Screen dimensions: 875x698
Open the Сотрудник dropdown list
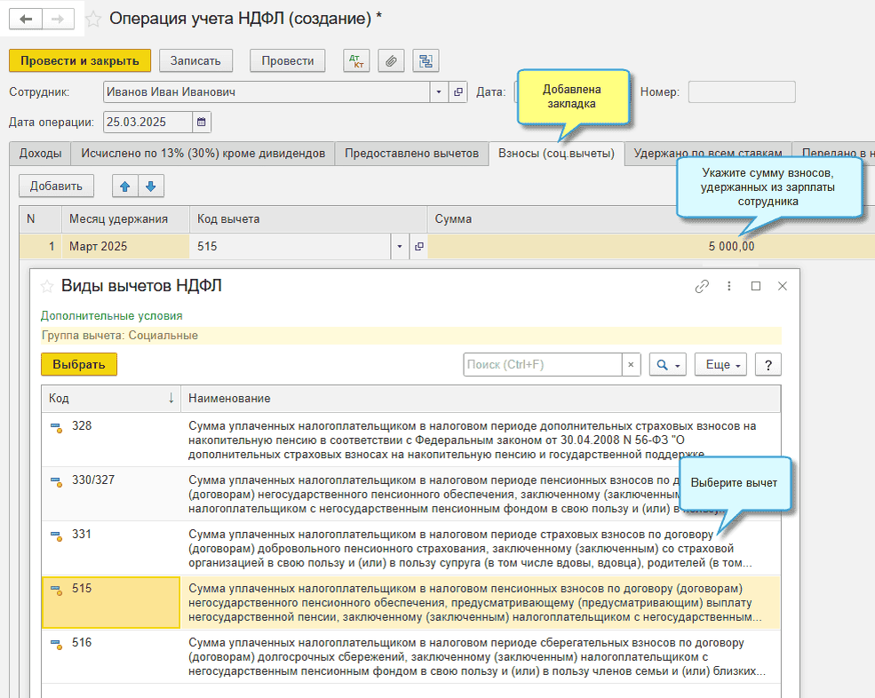[x=439, y=92]
